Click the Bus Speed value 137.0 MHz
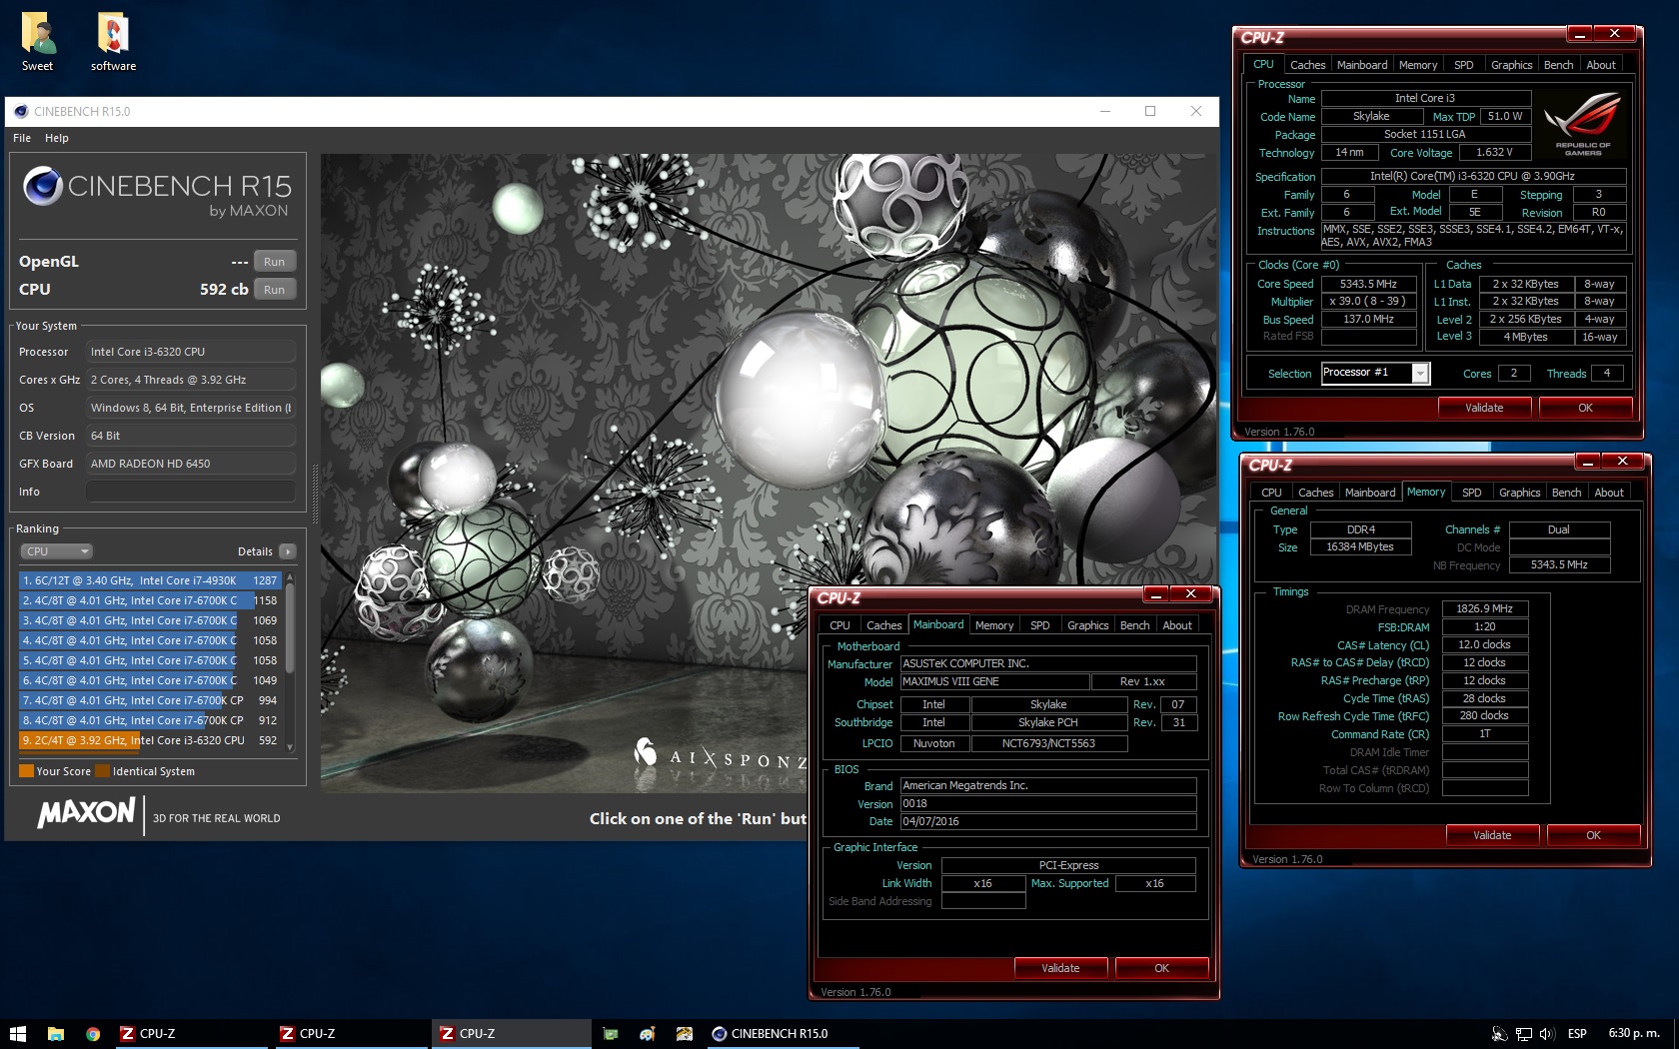 pyautogui.click(x=1368, y=319)
